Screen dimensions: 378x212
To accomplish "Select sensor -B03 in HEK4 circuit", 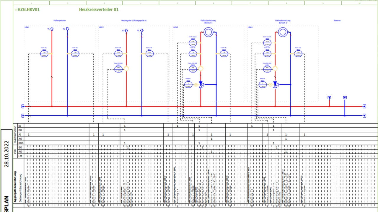I will click(x=267, y=42).
